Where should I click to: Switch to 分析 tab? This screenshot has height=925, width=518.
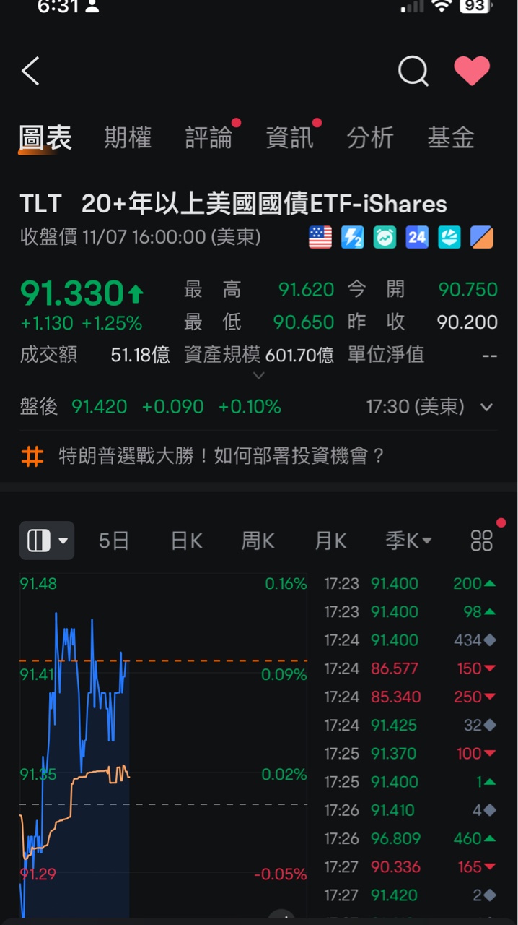[370, 137]
